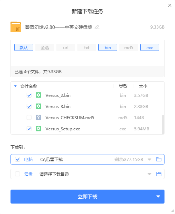Sort by the 类型 column header
Screen dimensions: 175x214
[123, 86]
